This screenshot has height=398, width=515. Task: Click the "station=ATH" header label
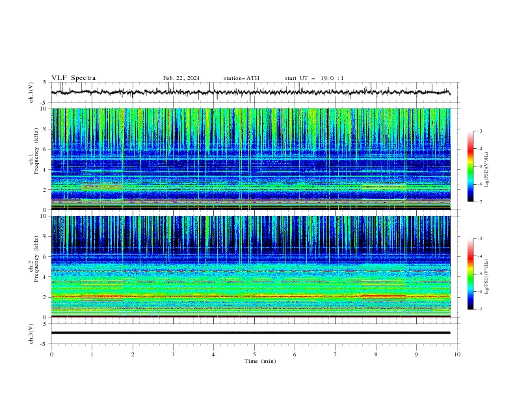point(241,78)
